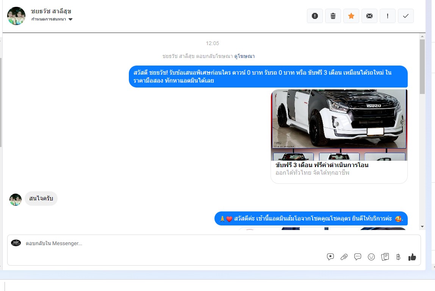Attach a file with the paperclip icon
This screenshot has width=435, height=291.
344,257
